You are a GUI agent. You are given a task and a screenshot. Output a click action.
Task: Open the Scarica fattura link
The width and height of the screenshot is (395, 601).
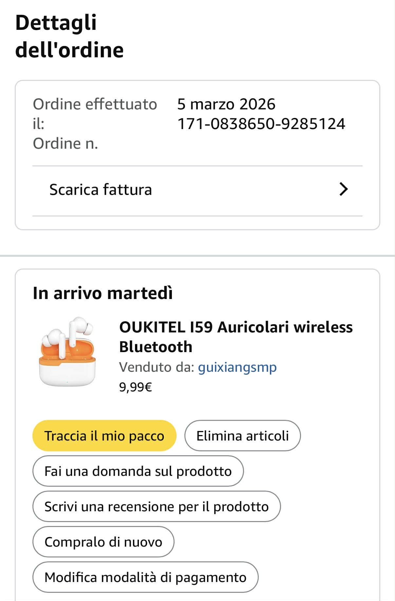click(x=101, y=190)
